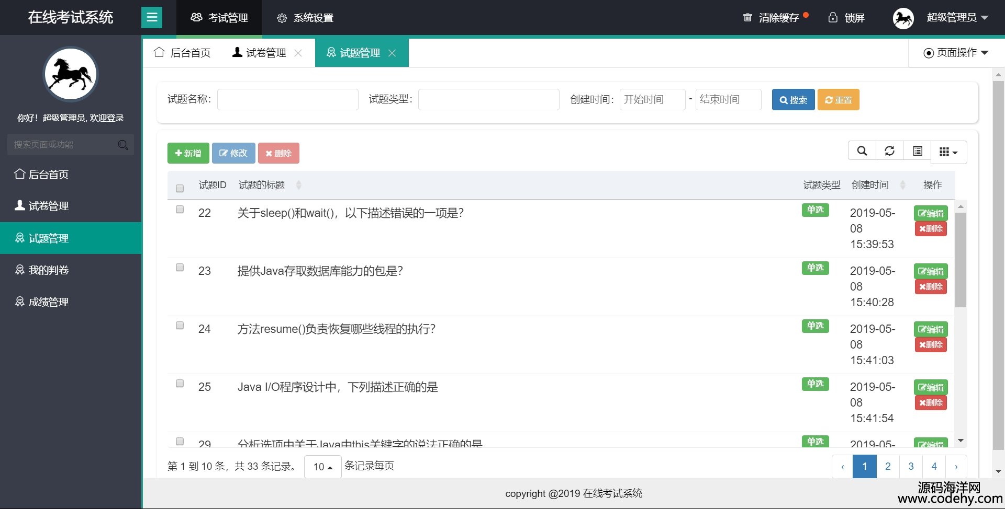Focus the 试题名称 input field

tap(288, 99)
